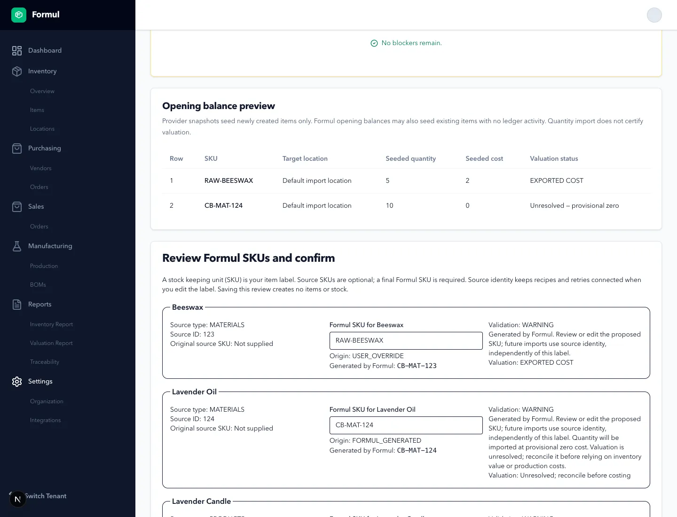The height and width of the screenshot is (517, 677).
Task: Click the Review Formul SKUs and confirm heading
Action: 249,258
